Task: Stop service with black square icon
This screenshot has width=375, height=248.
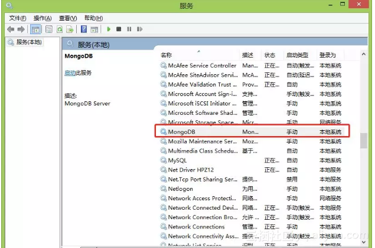Action: click(x=119, y=29)
